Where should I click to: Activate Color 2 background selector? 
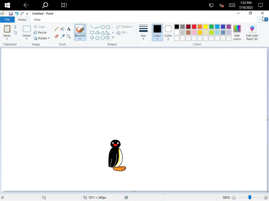pos(168,32)
